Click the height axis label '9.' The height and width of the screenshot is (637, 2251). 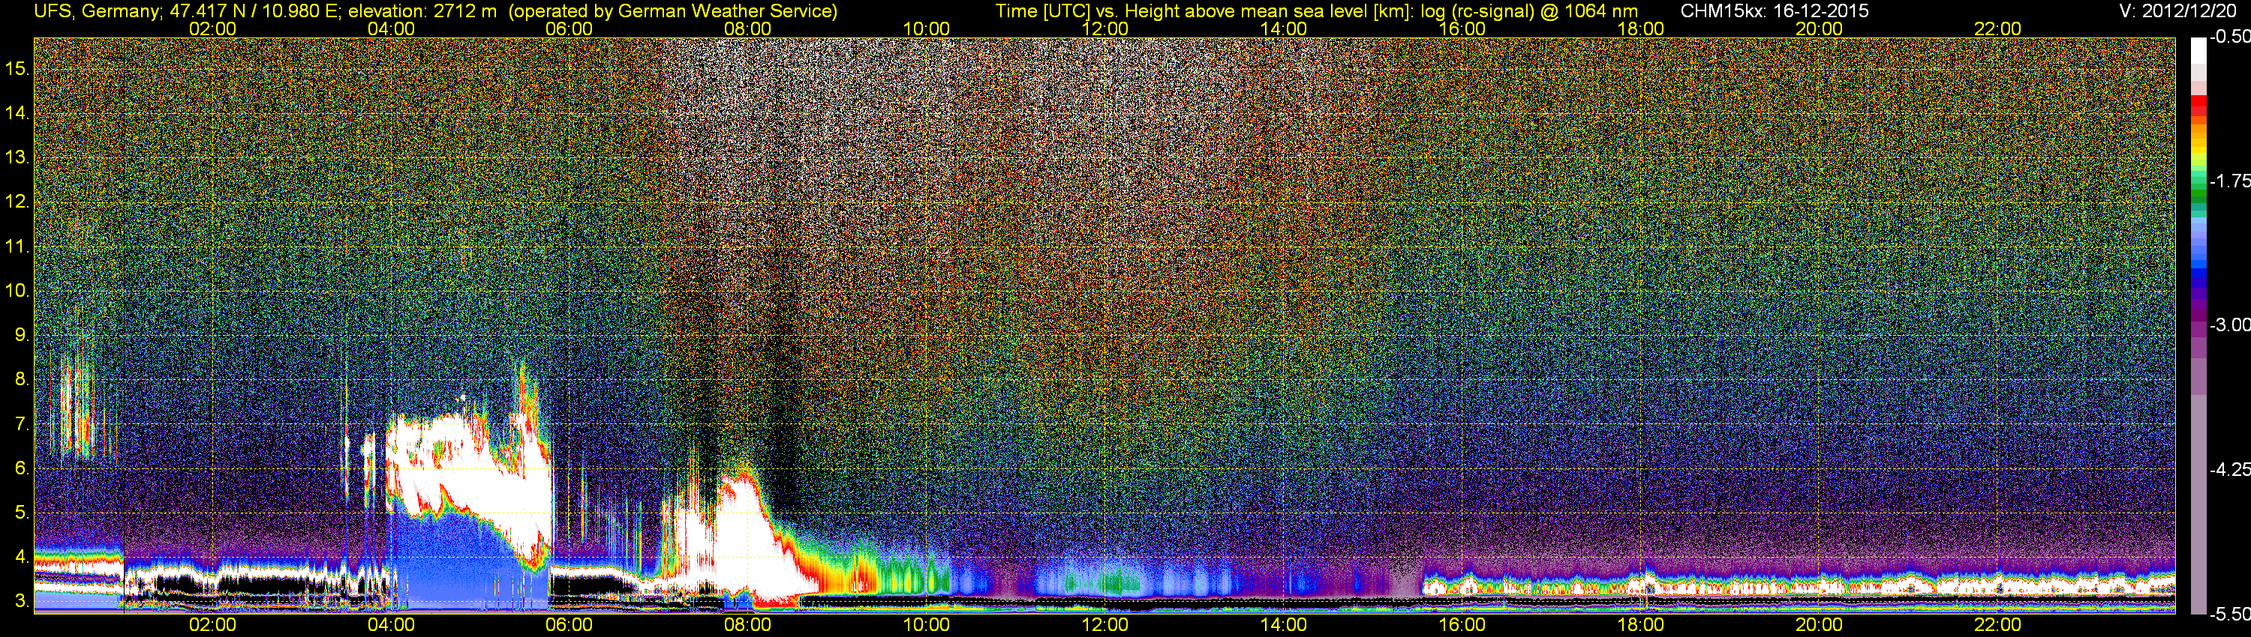(21, 335)
